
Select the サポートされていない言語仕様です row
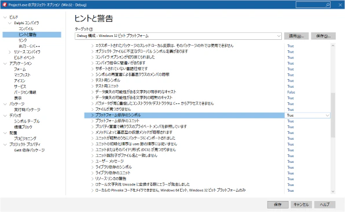tap(121, 69)
